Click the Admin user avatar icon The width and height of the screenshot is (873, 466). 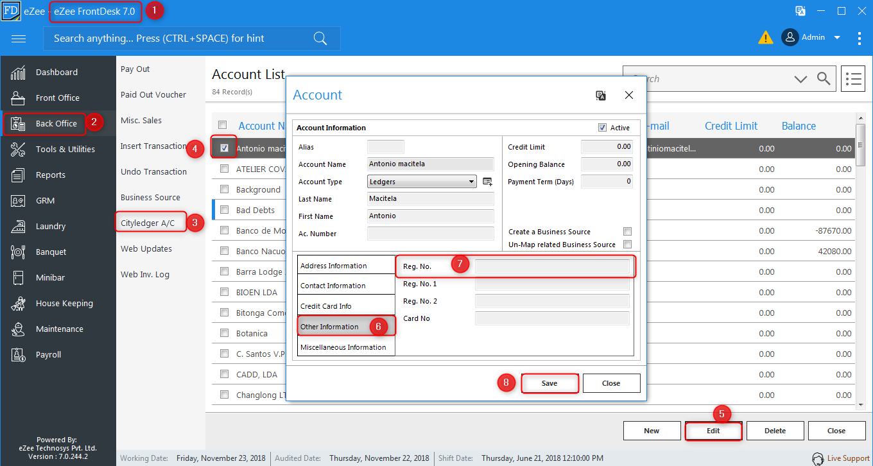coord(790,37)
